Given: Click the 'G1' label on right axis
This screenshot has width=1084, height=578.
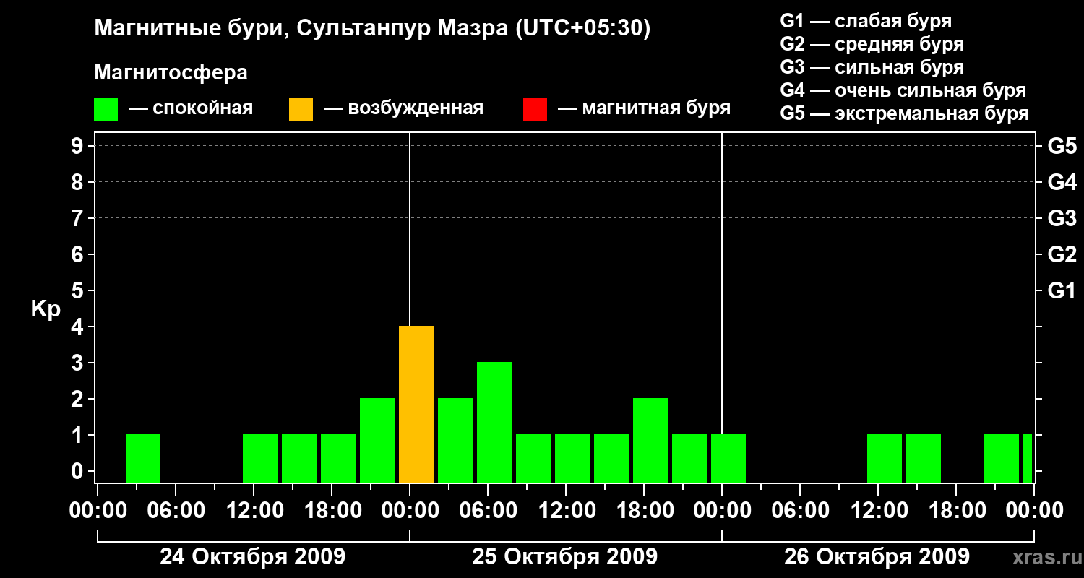Looking at the screenshot, I should 1062,291.
